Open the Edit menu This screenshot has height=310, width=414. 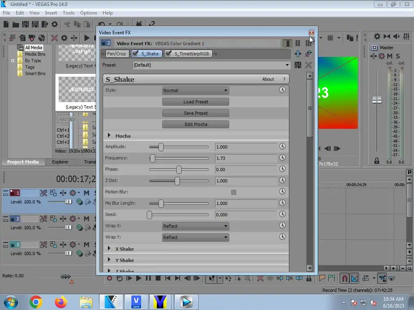[20, 13]
